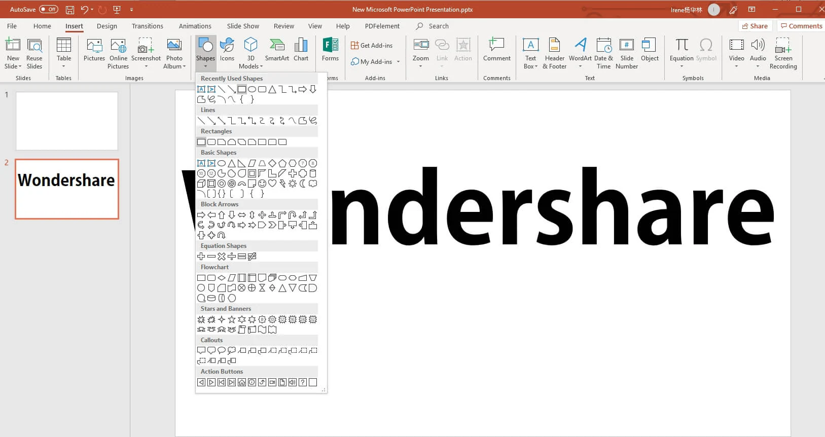Choose the Help question mark action button
Screen dimensions: 825x437
303,382
